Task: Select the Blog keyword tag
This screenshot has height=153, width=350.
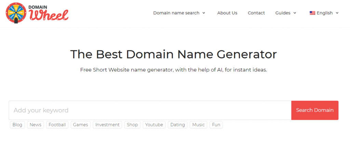Action: [x=17, y=125]
